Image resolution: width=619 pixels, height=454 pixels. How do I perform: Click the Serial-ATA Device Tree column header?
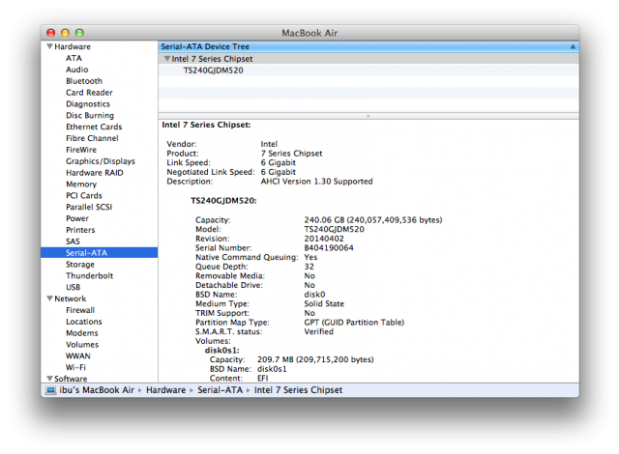pyautogui.click(x=368, y=46)
